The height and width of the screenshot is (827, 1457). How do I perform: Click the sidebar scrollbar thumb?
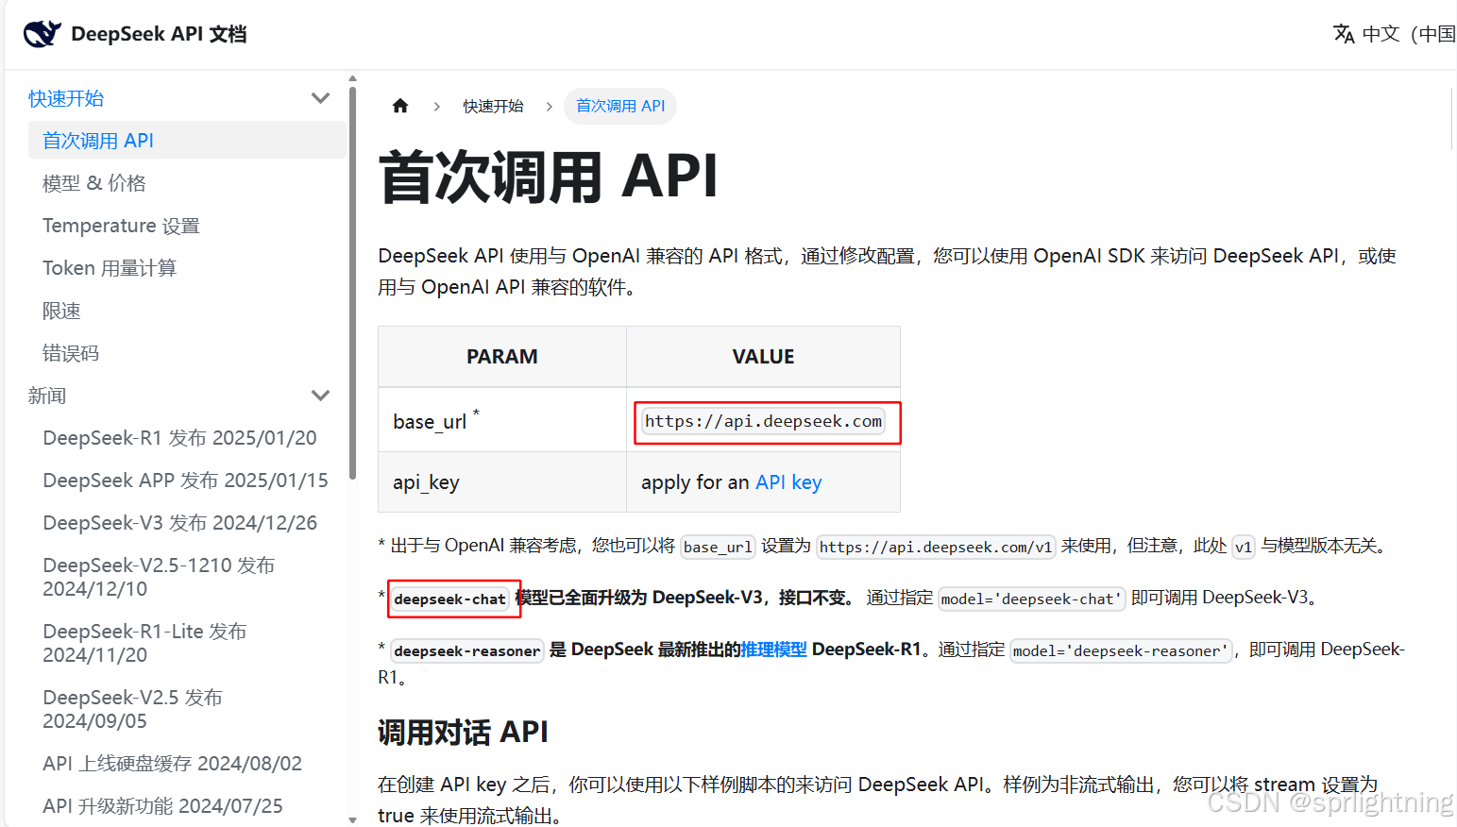coord(352,283)
